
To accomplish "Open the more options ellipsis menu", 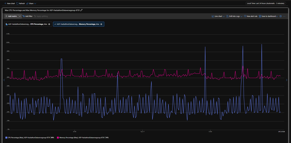I will (284, 16).
